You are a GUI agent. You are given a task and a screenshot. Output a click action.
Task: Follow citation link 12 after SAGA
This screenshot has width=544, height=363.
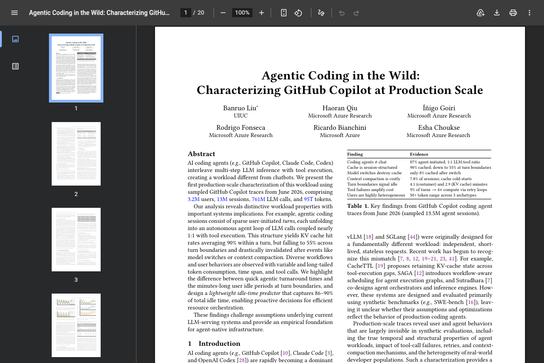click(419, 273)
